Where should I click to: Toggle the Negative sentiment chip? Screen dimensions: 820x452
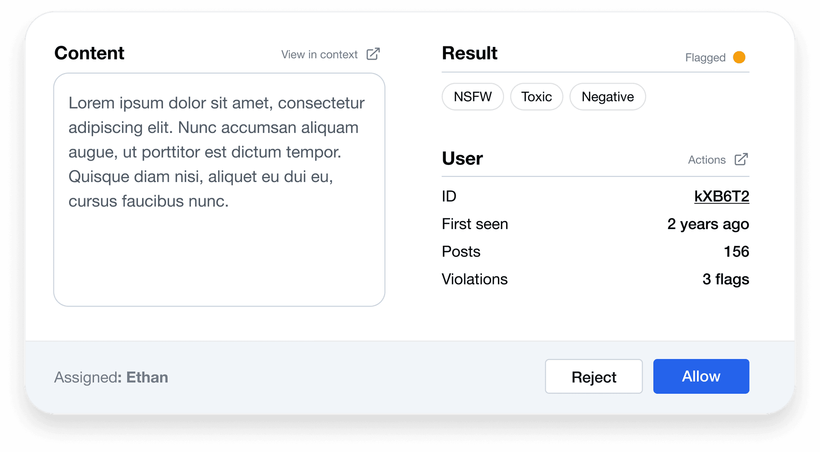click(x=607, y=97)
